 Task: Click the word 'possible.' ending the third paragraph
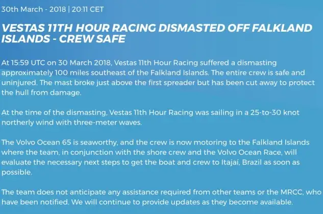tap(17, 172)
